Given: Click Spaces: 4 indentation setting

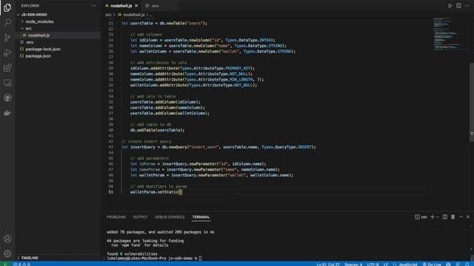Looking at the screenshot, I should pyautogui.click(x=353, y=265).
